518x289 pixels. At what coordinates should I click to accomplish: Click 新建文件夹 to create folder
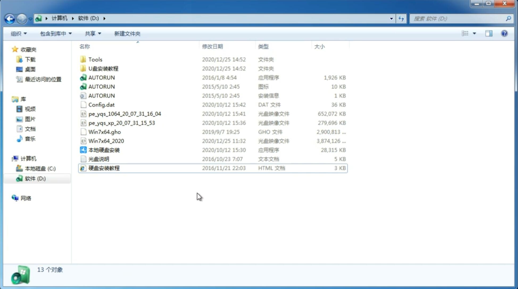coord(127,33)
